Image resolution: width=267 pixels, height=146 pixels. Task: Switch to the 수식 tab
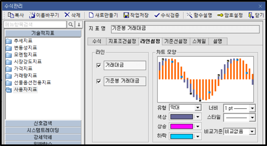(97, 41)
